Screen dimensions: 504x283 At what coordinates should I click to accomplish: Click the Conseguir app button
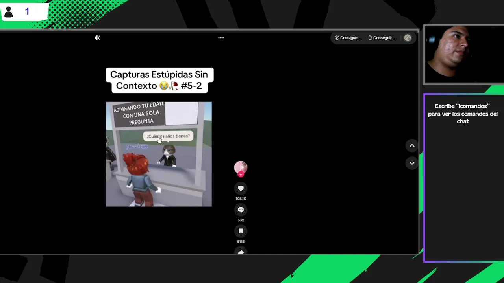(x=382, y=38)
